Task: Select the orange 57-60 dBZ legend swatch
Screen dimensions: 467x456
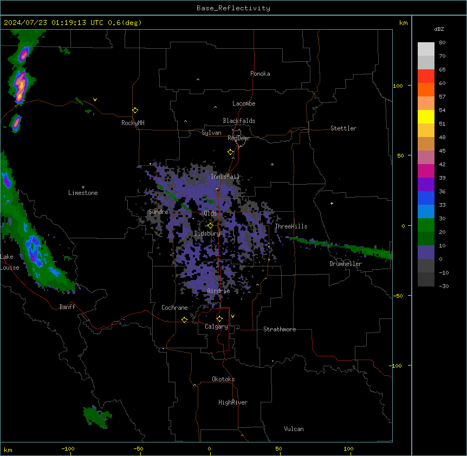Action: (426, 89)
